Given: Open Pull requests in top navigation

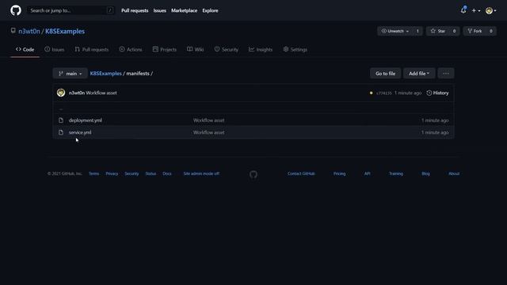Looking at the screenshot, I should point(135,10).
